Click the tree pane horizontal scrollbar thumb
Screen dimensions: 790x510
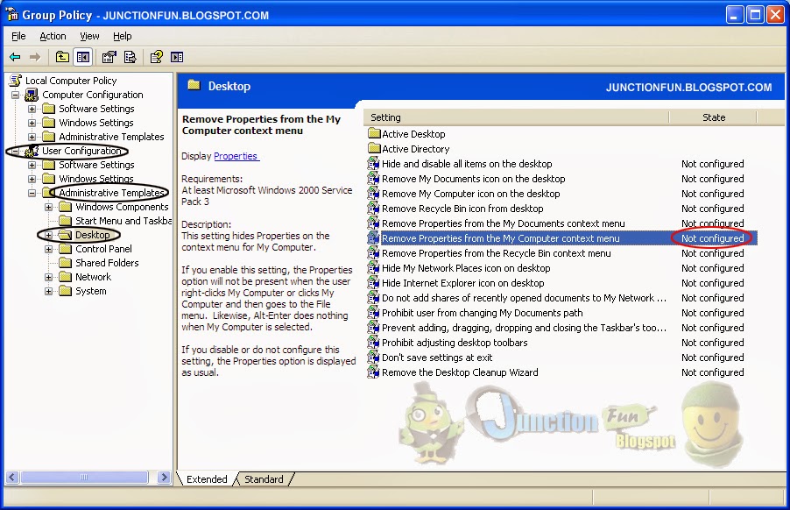pos(84,478)
